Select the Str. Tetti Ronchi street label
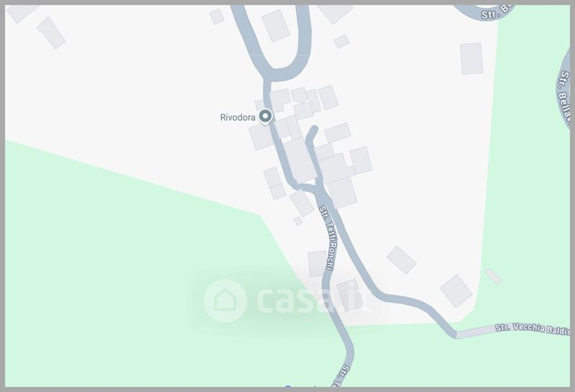Viewport: 575px width, 392px height. [327, 237]
